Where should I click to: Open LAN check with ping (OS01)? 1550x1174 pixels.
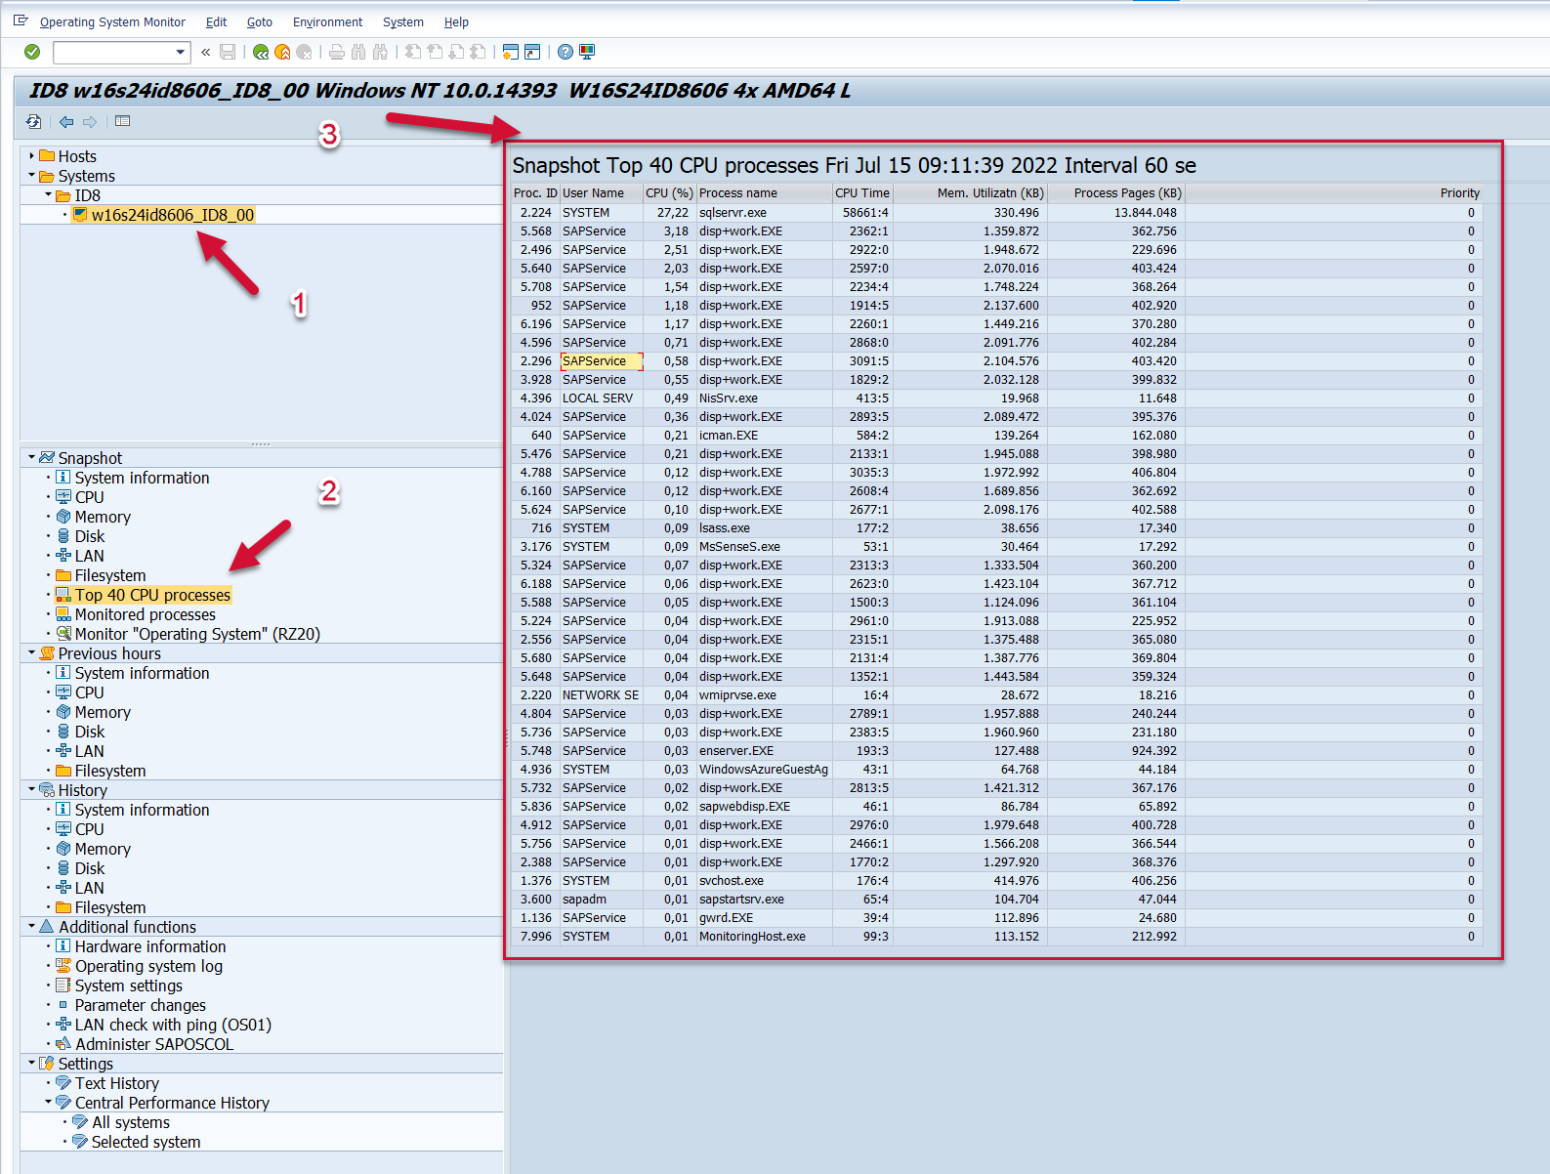[173, 1025]
